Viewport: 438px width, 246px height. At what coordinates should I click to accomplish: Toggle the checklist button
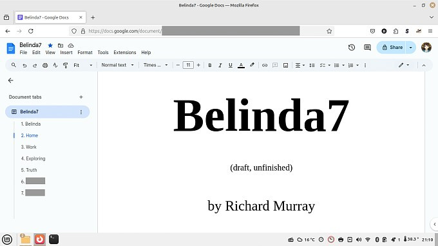[x=322, y=65]
